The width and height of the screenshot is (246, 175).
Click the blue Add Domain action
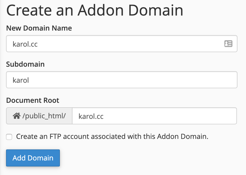click(33, 158)
